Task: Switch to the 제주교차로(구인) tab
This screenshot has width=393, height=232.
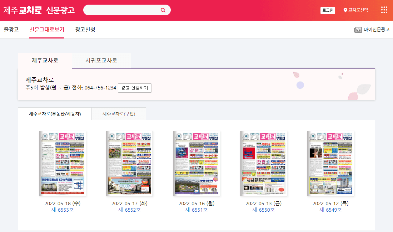Action: point(119,114)
